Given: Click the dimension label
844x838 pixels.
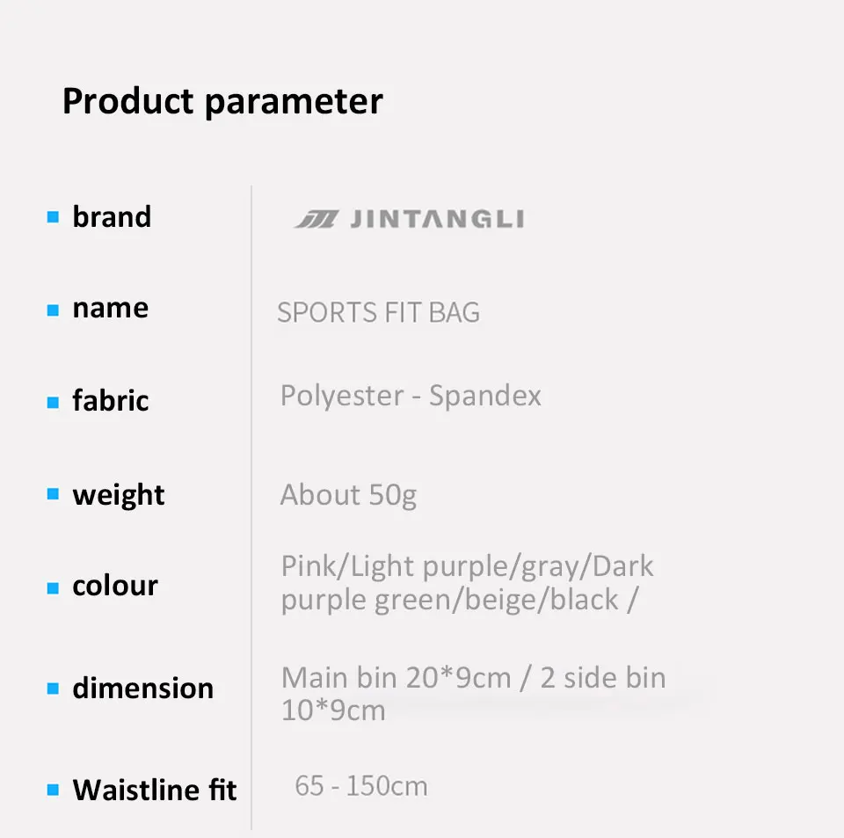Looking at the screenshot, I should 143,688.
